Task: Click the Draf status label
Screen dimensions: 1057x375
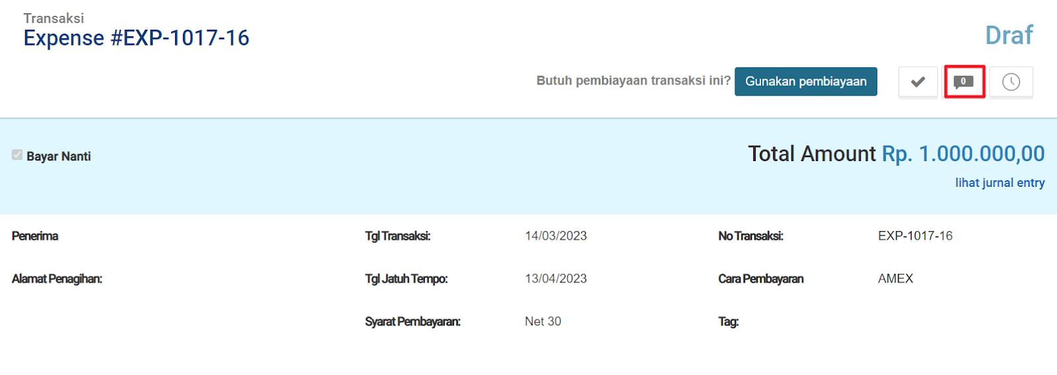Action: pos(1009,35)
